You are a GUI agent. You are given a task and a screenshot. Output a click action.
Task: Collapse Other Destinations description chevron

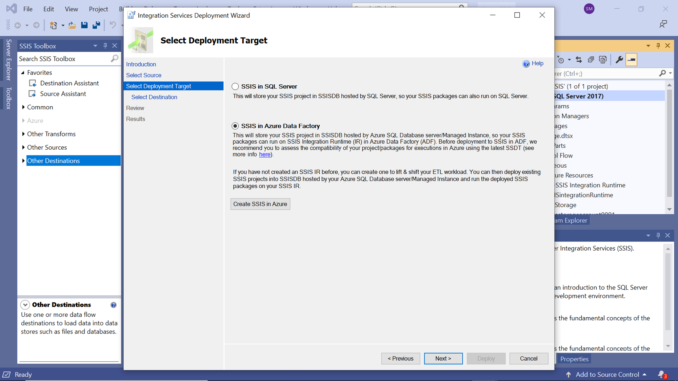(25, 305)
